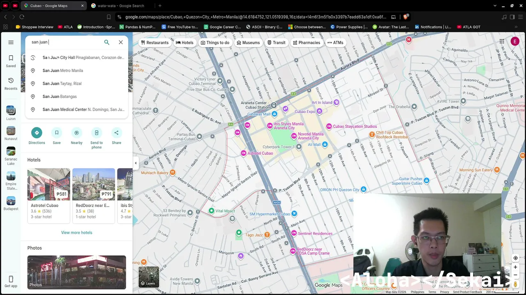This screenshot has height=295, width=526.
Task: Pick the San Juan Taytay, Rizal suggestion
Action: tap(77, 84)
